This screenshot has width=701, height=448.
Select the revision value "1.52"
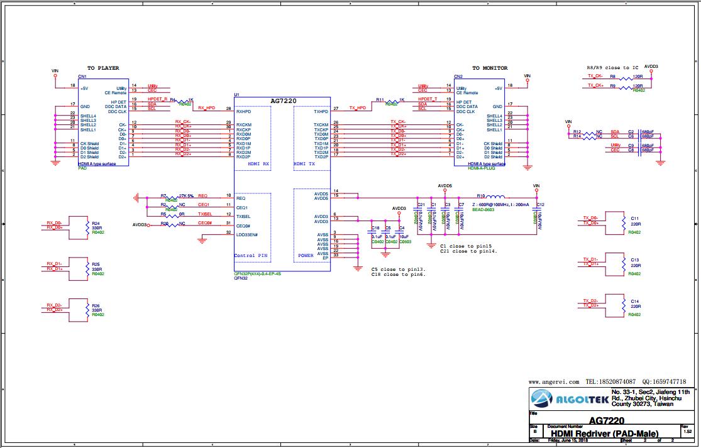688,432
